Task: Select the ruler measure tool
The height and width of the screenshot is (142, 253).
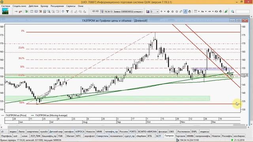Action: (x=181, y=11)
